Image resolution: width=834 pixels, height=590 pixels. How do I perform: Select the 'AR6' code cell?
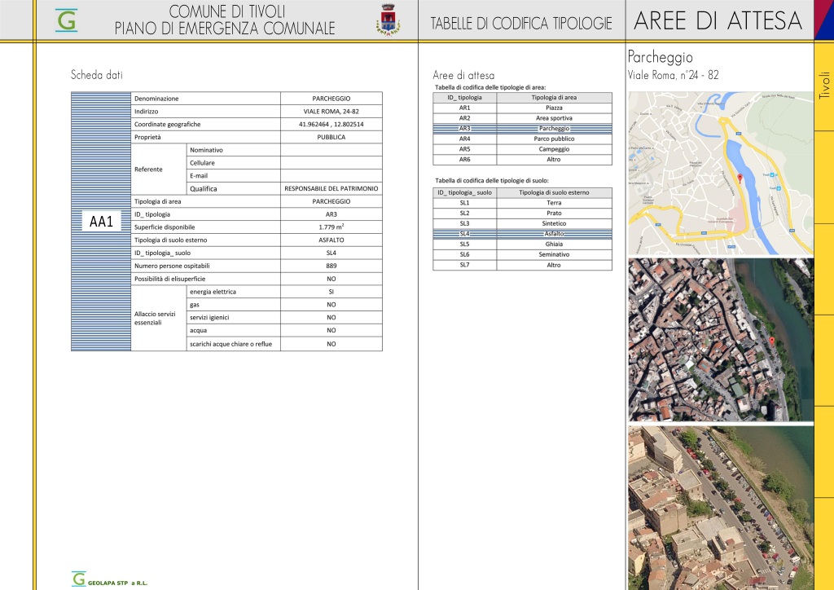point(465,160)
